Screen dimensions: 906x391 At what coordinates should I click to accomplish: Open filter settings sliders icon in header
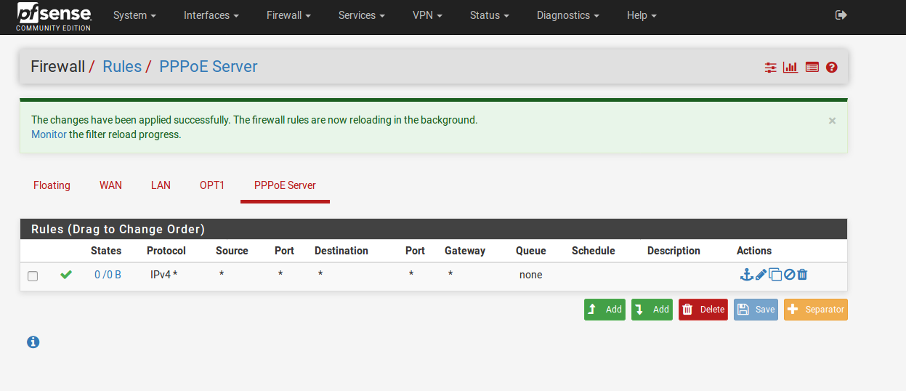point(770,68)
